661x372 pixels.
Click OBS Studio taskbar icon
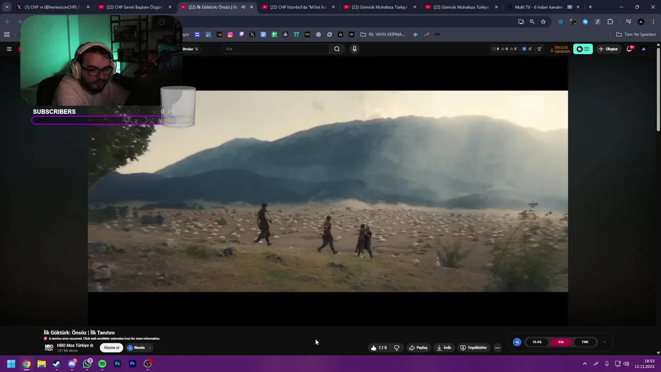tap(148, 364)
